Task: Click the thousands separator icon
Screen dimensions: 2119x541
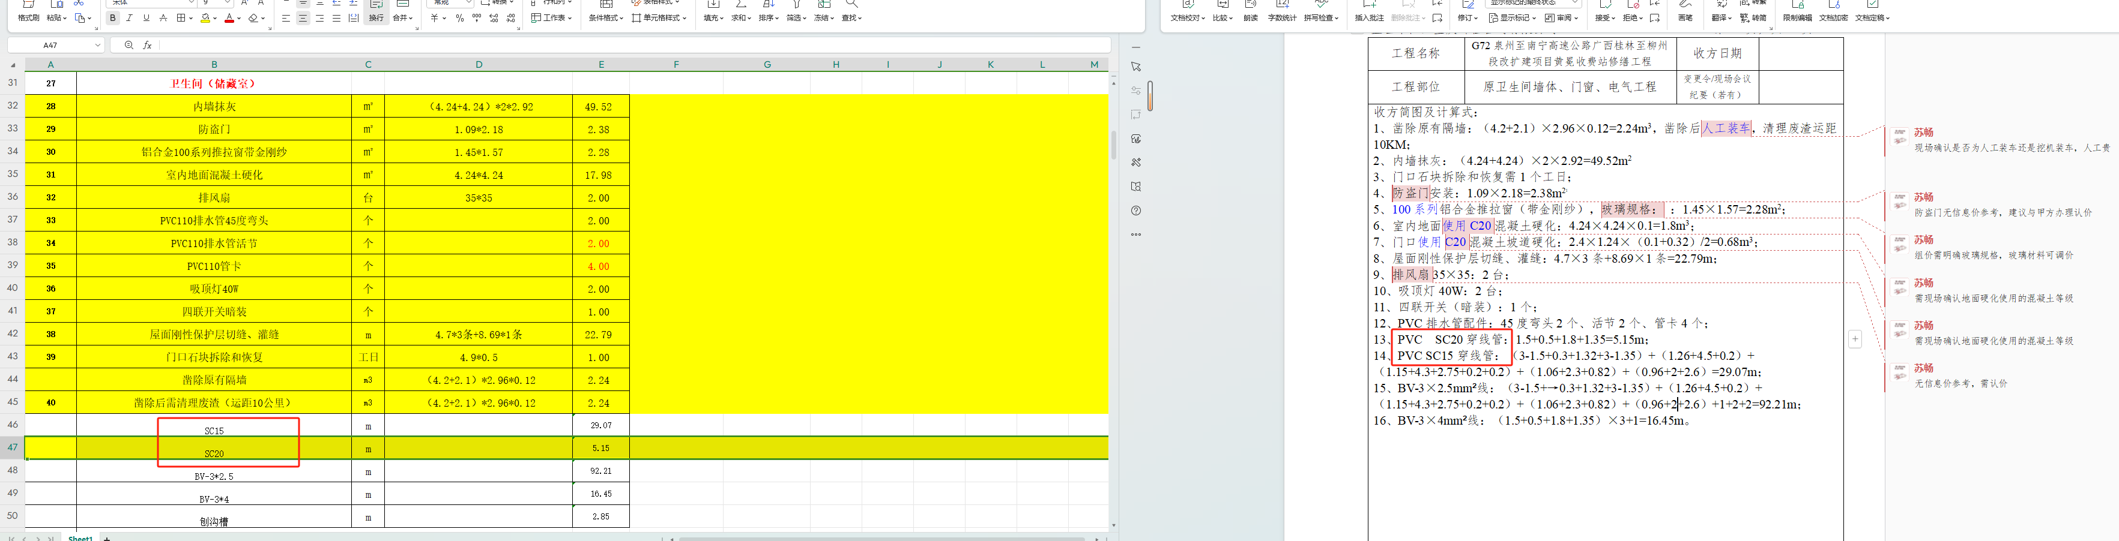Action: pyautogui.click(x=476, y=18)
